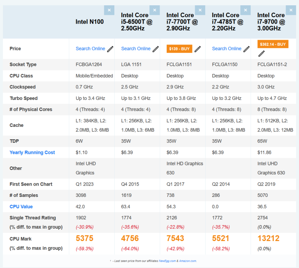Click the (-42.9%) CPU Mark difference
The image size is (299, 268).
[x=175, y=249]
